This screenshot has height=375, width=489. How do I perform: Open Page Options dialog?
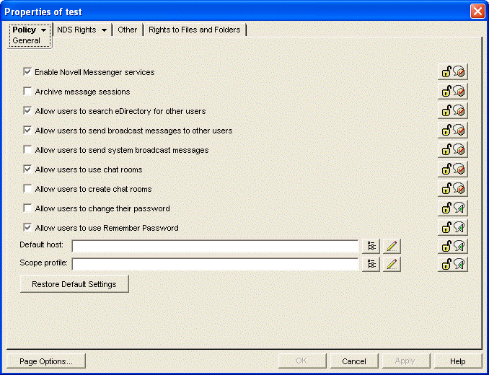click(x=46, y=361)
